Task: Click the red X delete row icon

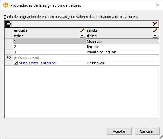Action: [155, 24]
